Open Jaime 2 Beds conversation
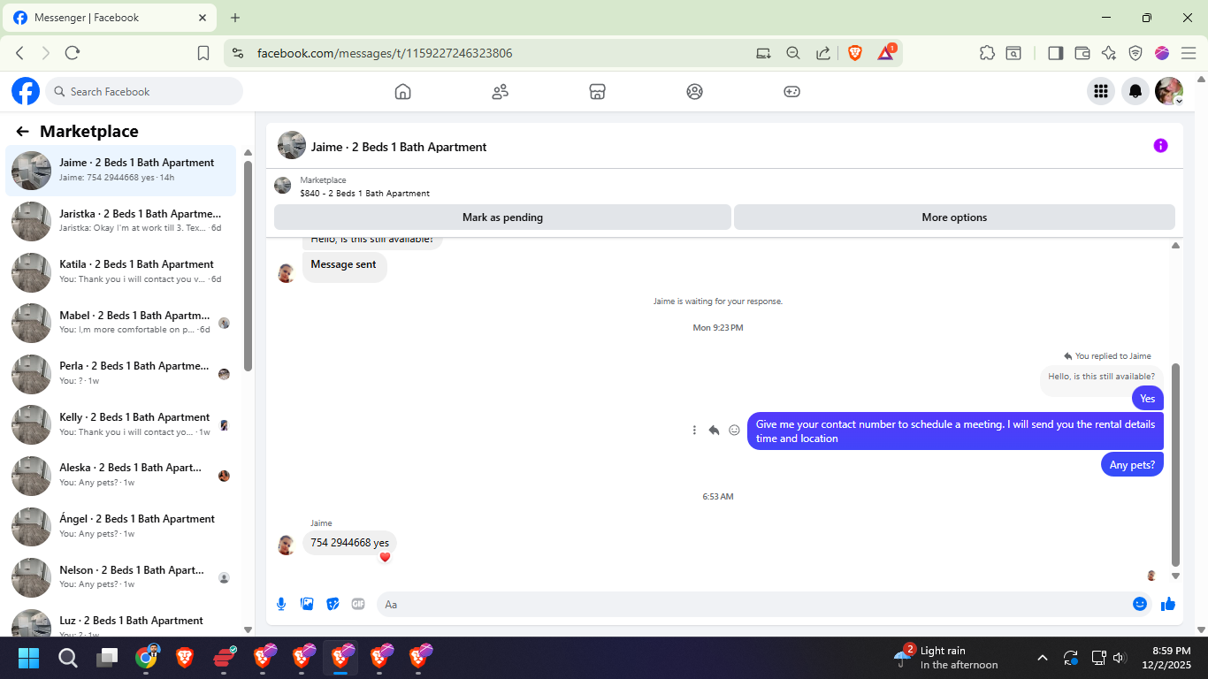1208x679 pixels. [x=121, y=171]
